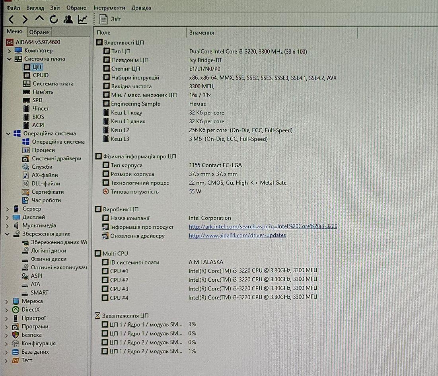Open the user management toolbar icon
The height and width of the screenshot is (376, 438).
pyautogui.click(x=68, y=19)
